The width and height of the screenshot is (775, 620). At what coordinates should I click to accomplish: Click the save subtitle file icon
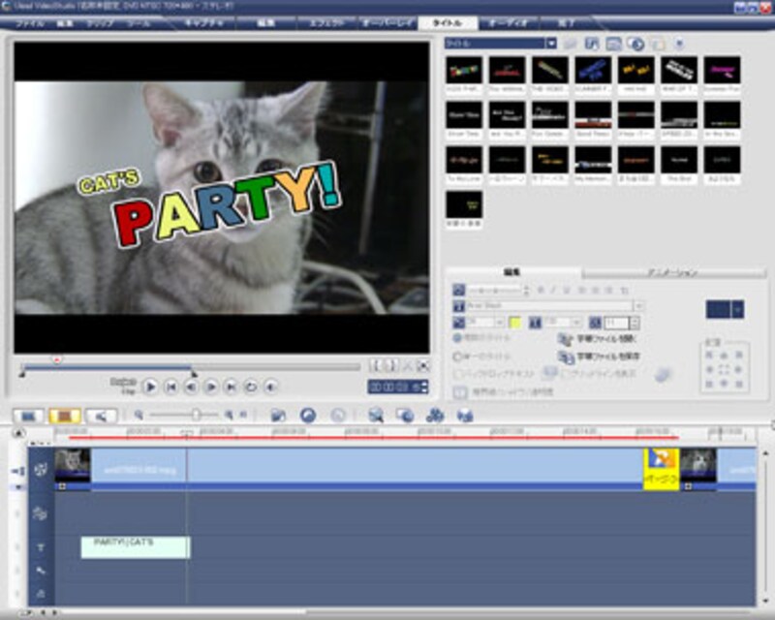click(x=566, y=356)
